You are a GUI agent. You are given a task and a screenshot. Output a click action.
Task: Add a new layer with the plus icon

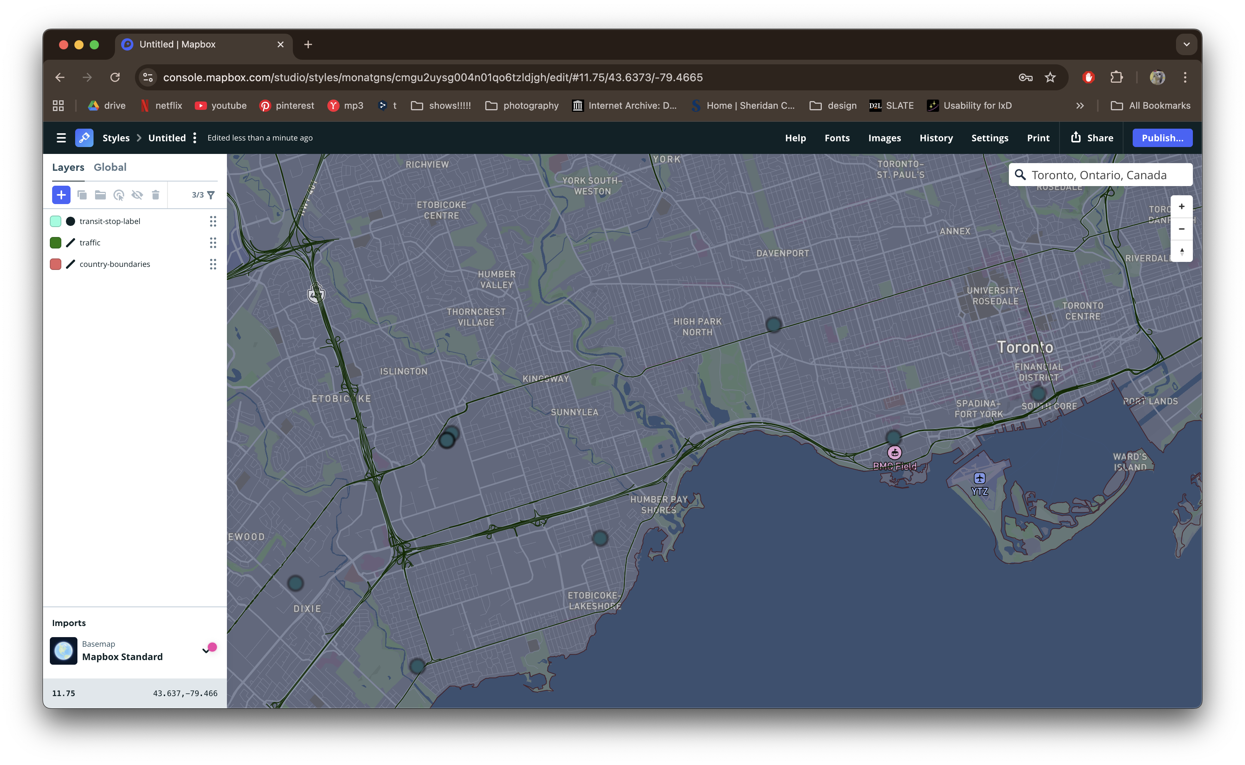61,195
